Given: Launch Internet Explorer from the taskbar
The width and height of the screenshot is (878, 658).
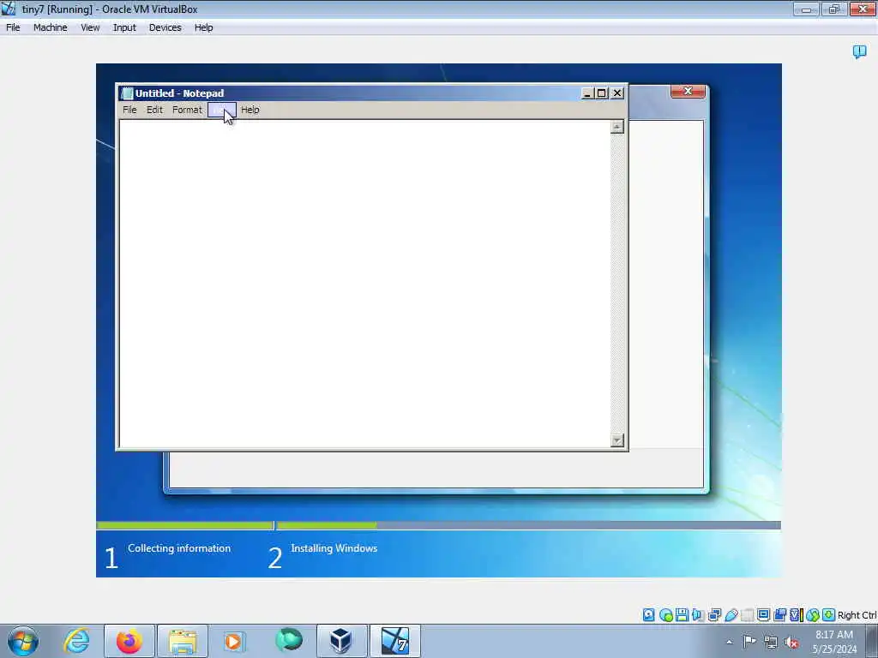Looking at the screenshot, I should click(x=76, y=641).
